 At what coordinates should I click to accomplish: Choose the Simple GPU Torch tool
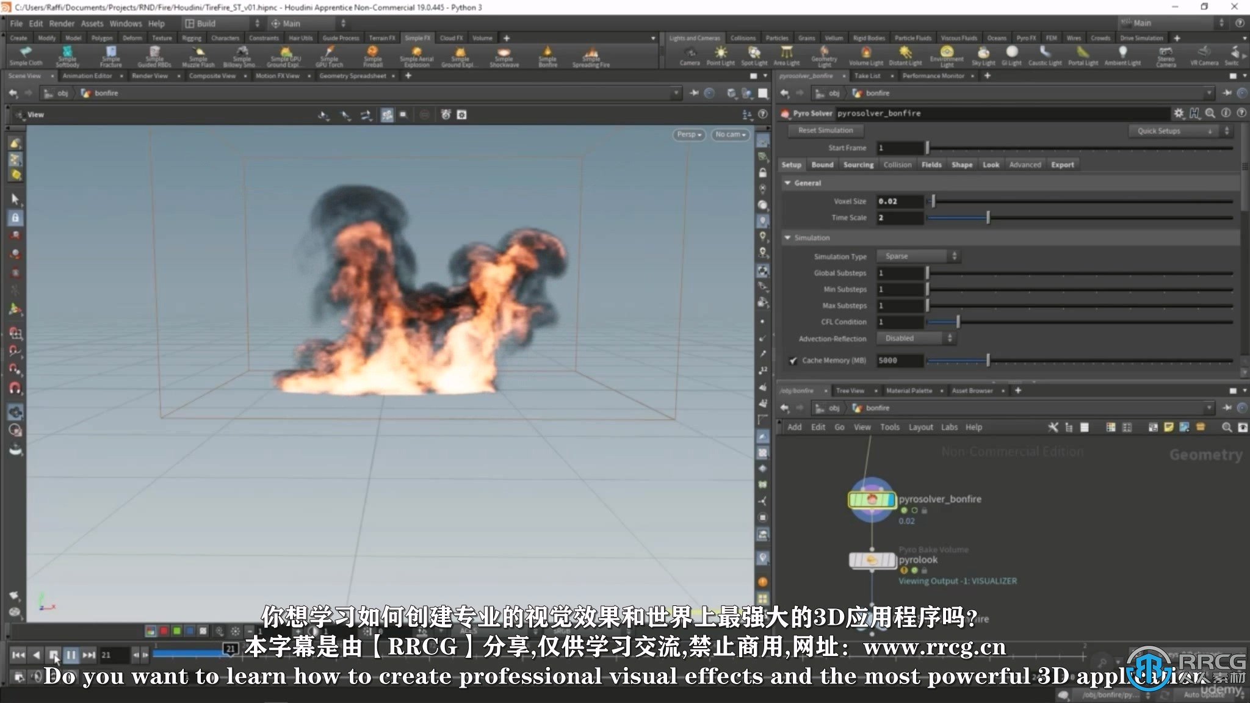329,56
